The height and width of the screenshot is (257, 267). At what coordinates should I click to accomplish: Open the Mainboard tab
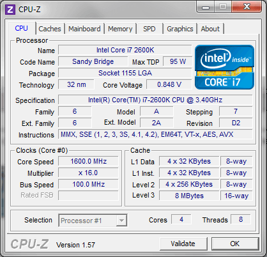(x=84, y=29)
